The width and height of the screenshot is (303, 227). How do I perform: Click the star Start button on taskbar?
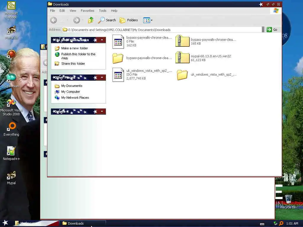click(5, 223)
